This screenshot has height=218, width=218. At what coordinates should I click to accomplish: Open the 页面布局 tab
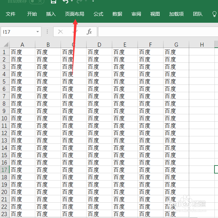(x=75, y=14)
